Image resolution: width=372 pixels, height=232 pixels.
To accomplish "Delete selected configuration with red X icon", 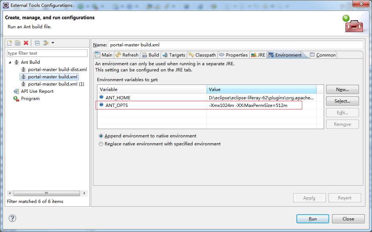I will [26, 43].
